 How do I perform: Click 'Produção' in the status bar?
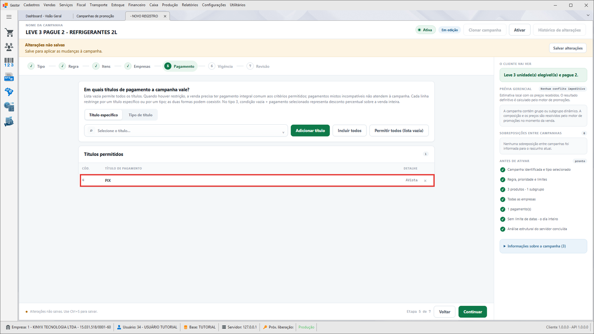(x=306, y=327)
